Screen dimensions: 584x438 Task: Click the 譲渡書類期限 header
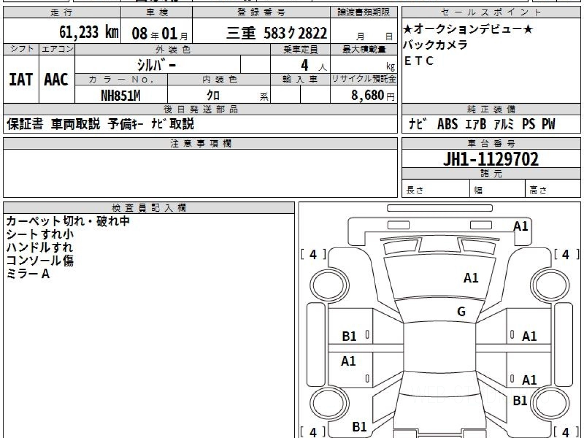364,13
